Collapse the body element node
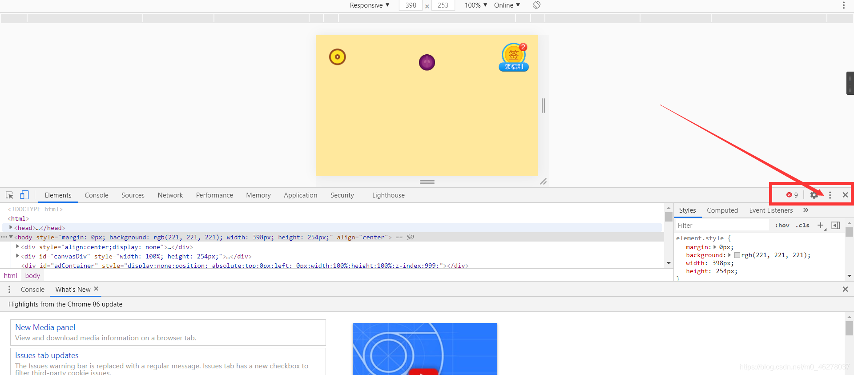This screenshot has height=375, width=854. coord(11,237)
